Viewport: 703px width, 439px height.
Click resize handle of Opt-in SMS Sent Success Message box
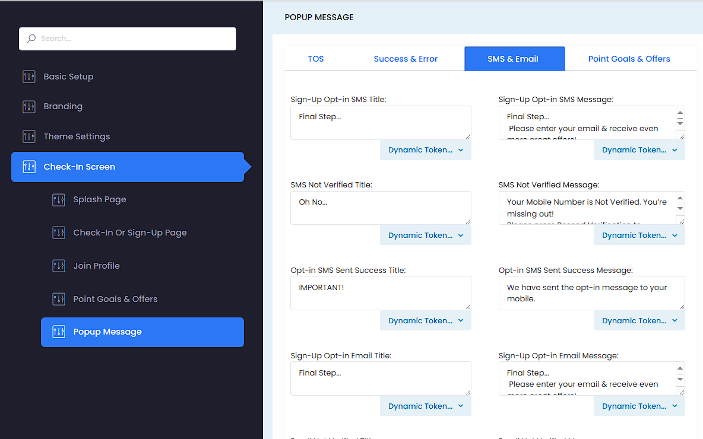pyautogui.click(x=682, y=307)
